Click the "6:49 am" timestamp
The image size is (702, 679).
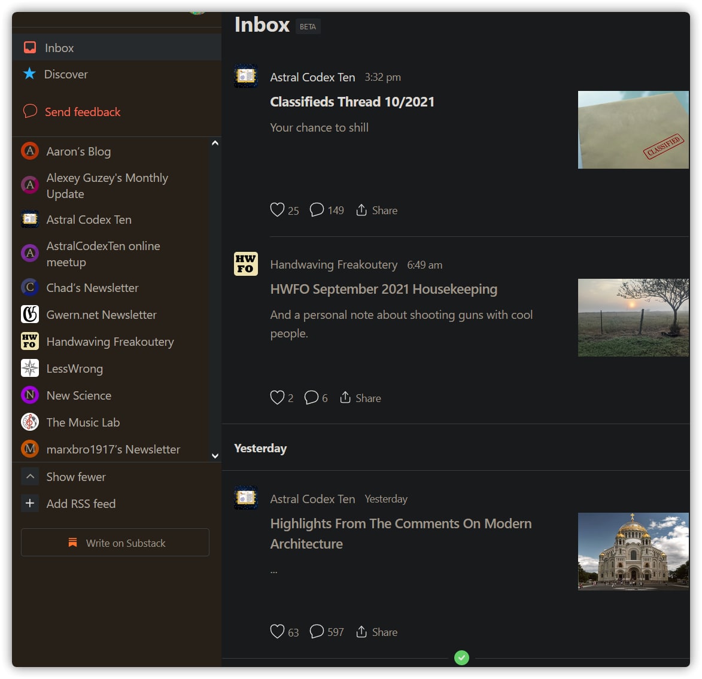[x=424, y=265]
